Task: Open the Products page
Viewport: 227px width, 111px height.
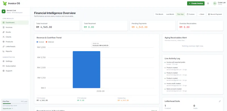Action: pos(15,42)
